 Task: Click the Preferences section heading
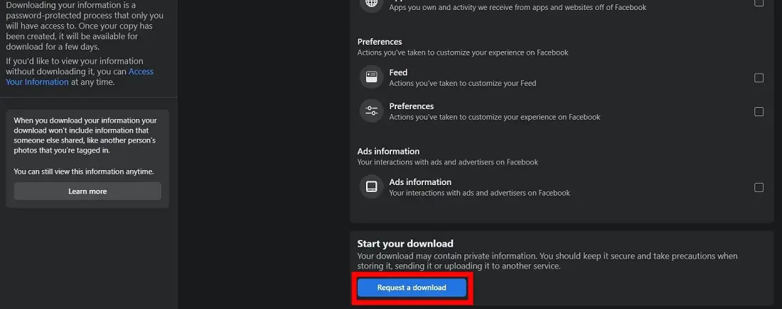pos(380,42)
